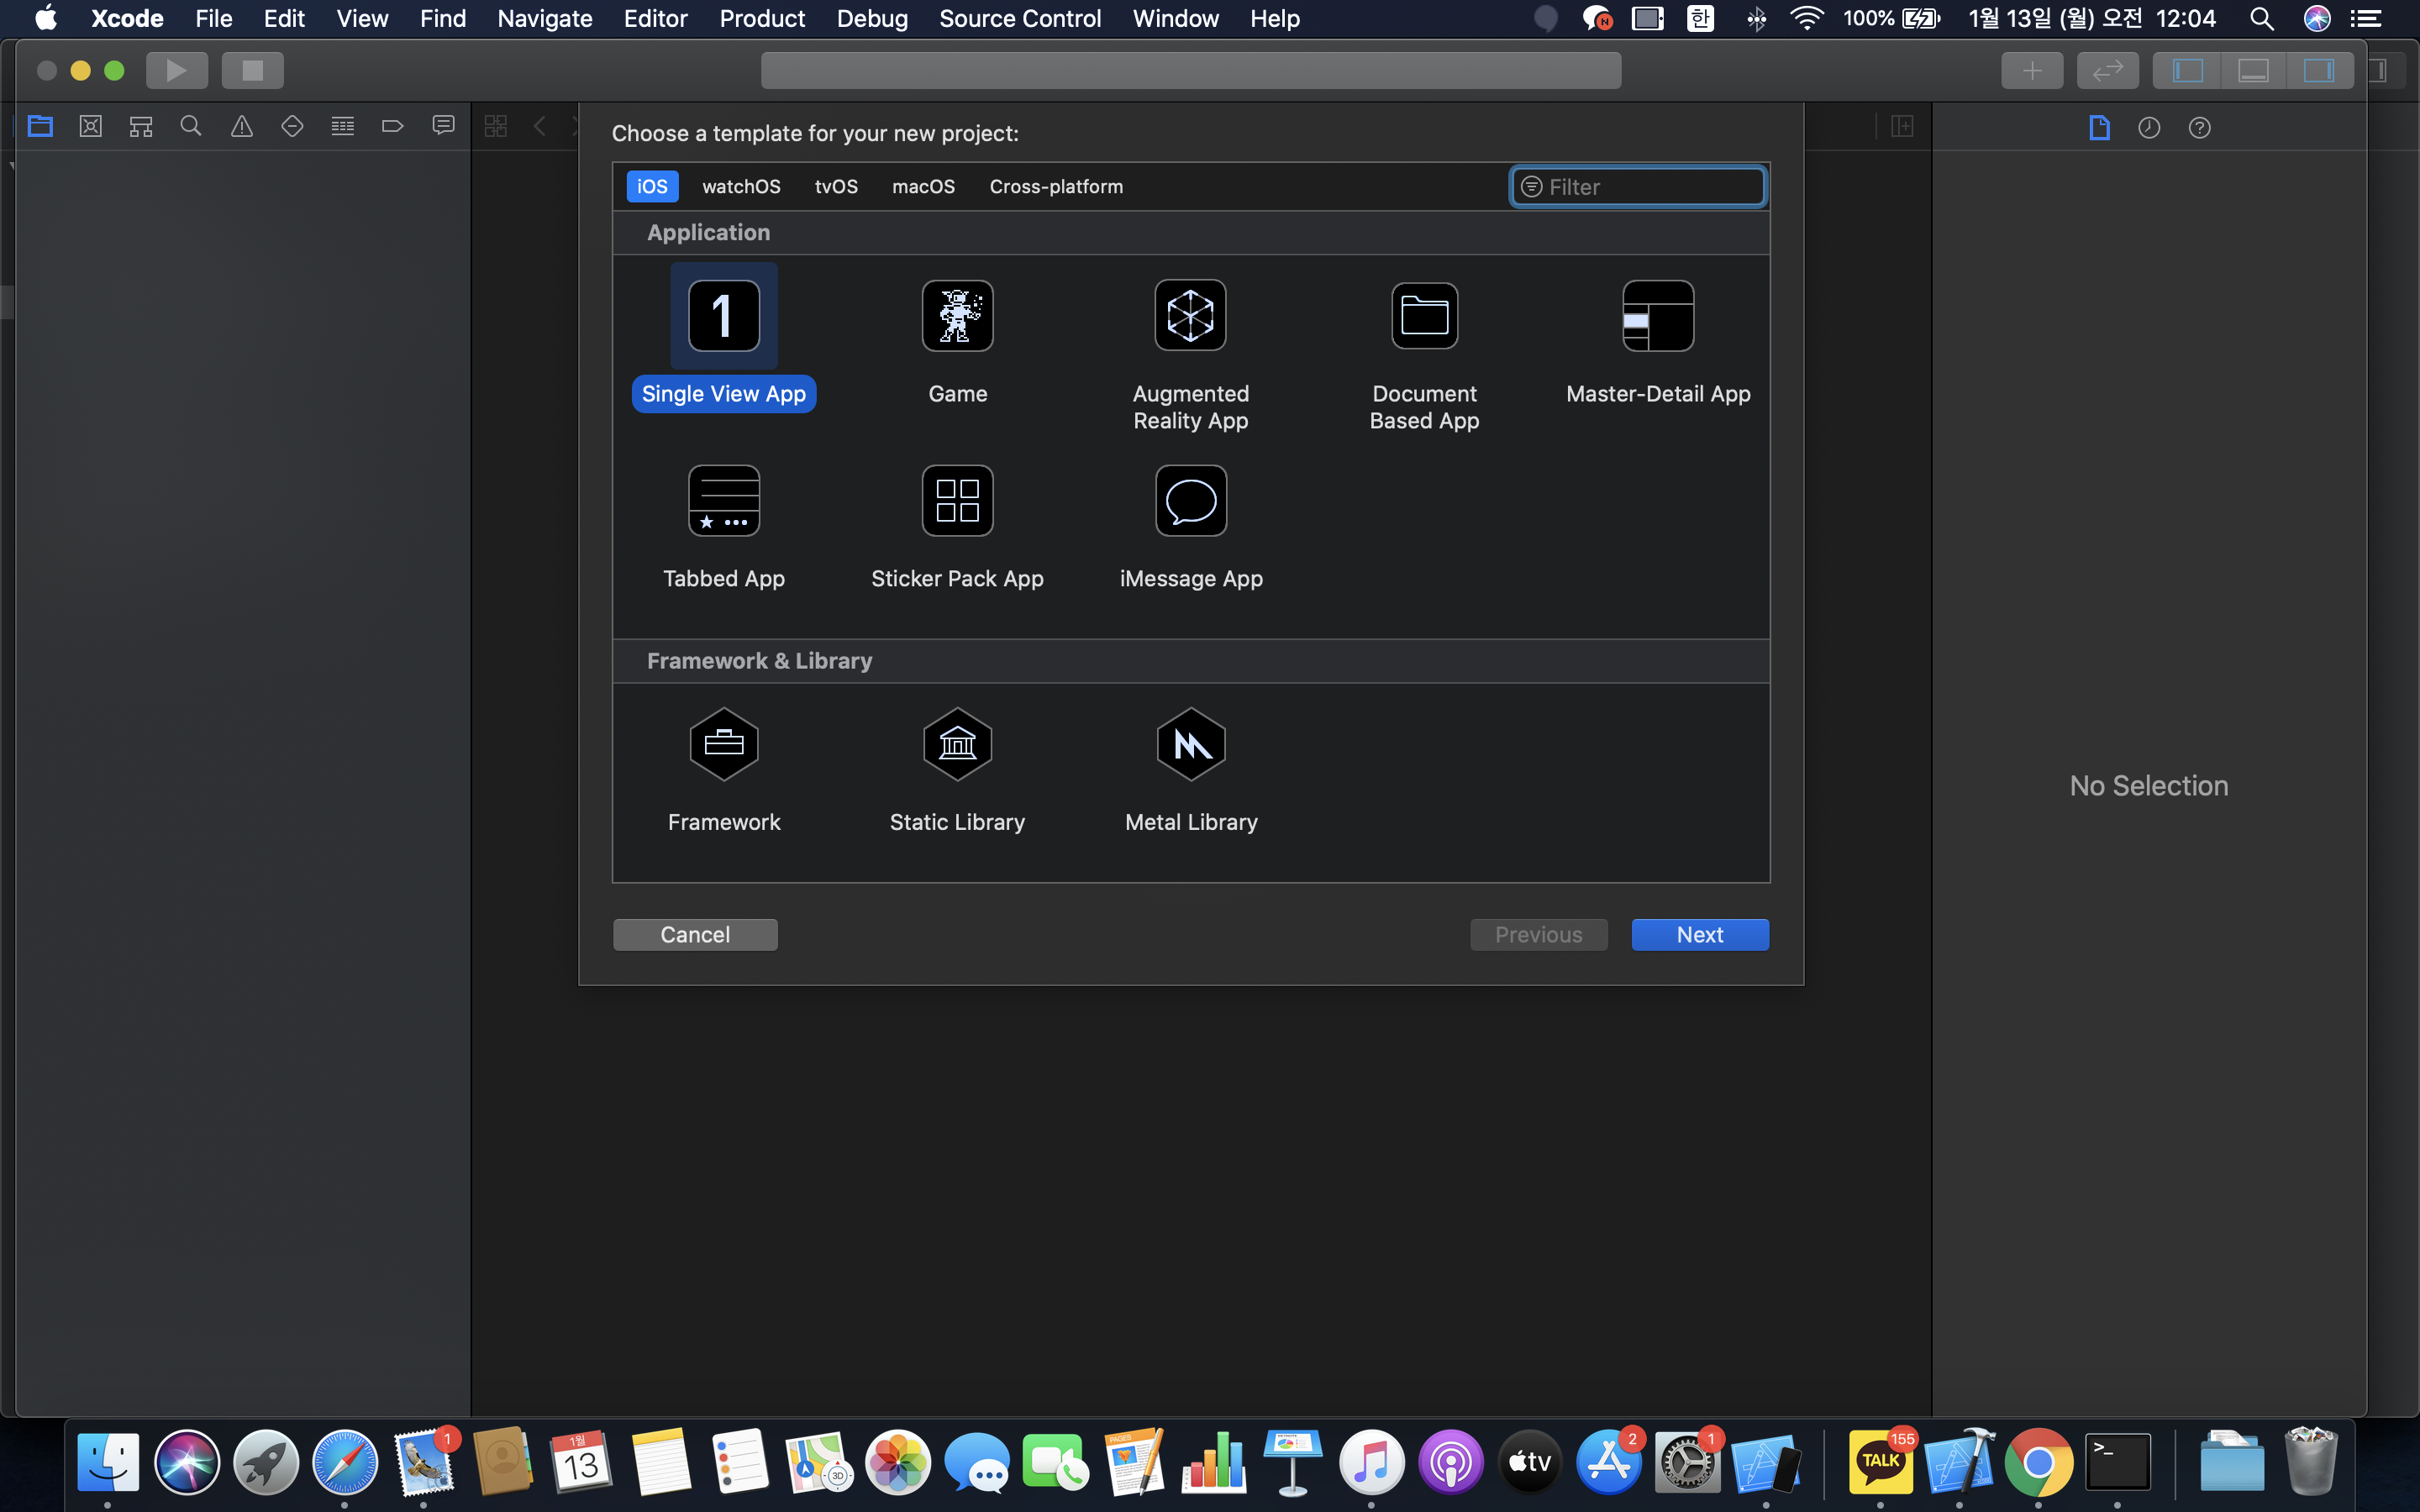Click the Cancel button

click(695, 935)
